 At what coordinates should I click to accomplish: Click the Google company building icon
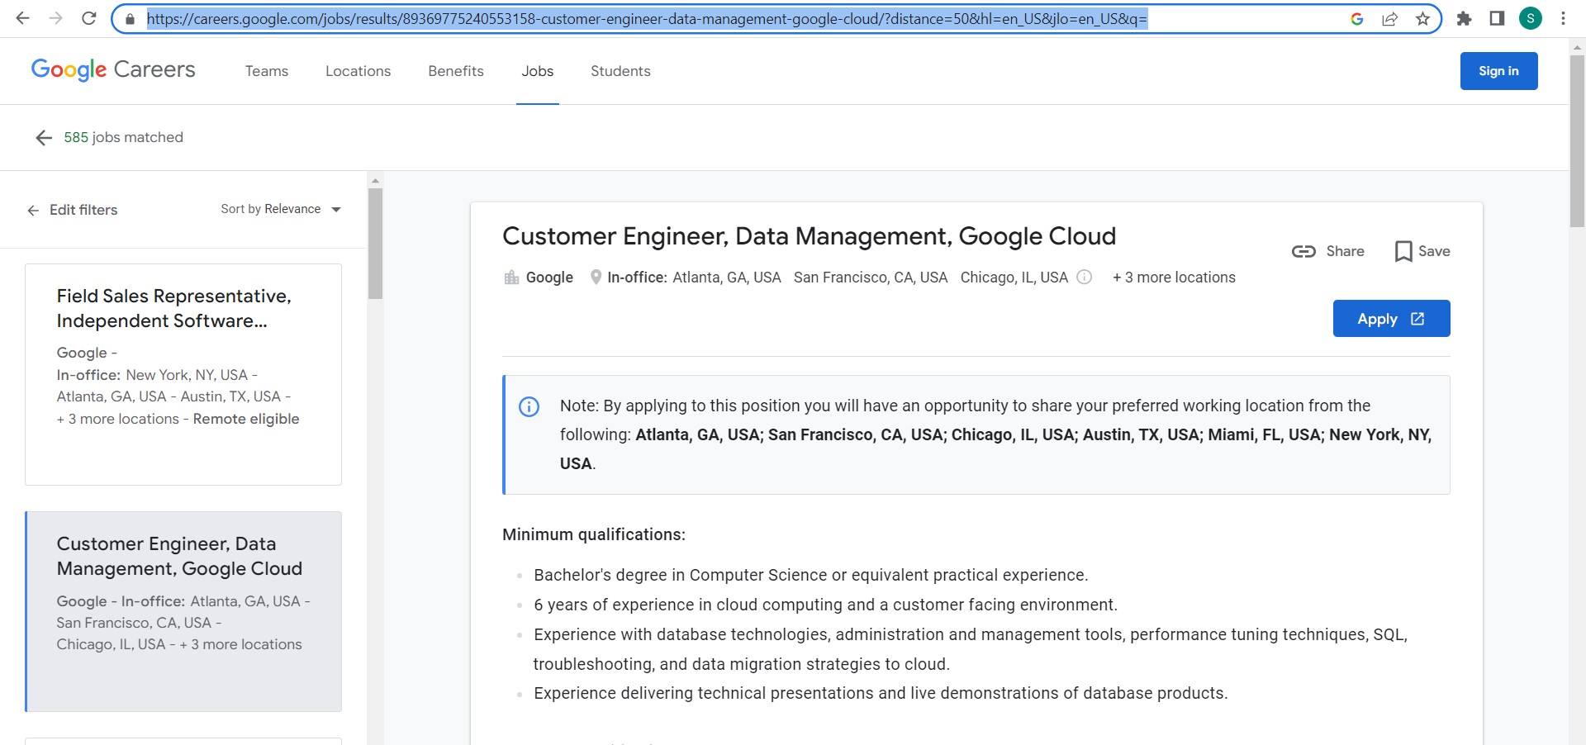pyautogui.click(x=511, y=278)
